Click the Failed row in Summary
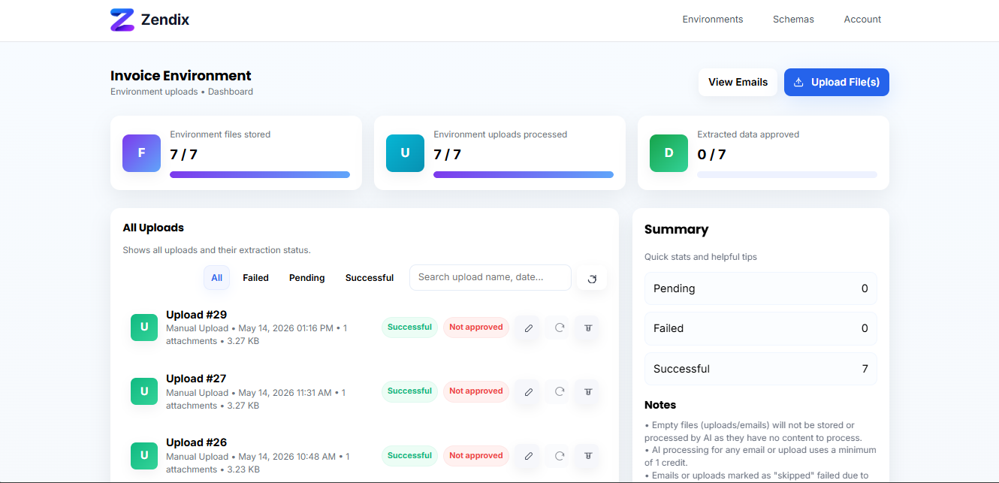The height and width of the screenshot is (483, 999). pos(761,328)
